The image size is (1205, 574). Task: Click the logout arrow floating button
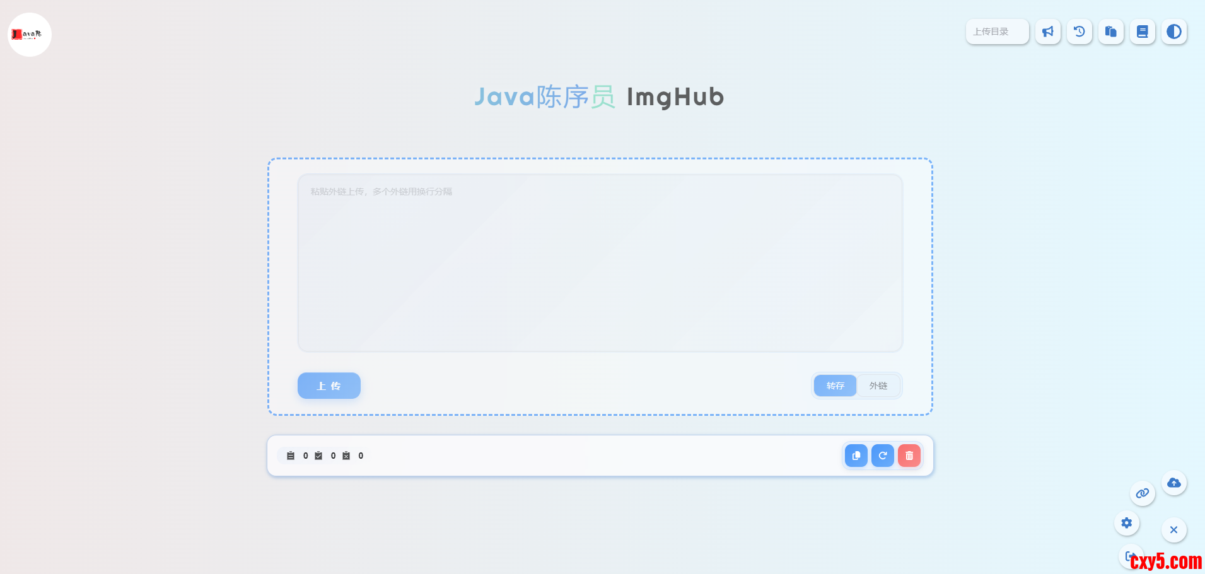pos(1131,556)
